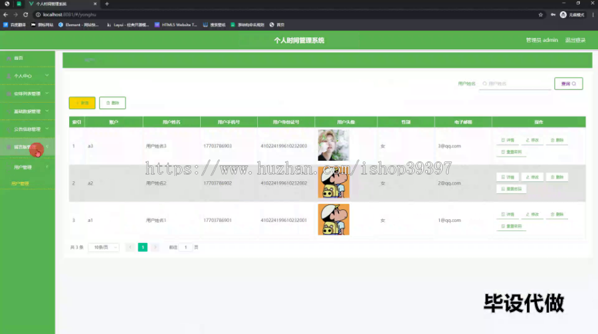Click the site info icon before localhost
This screenshot has width=598, height=334.
38,15
